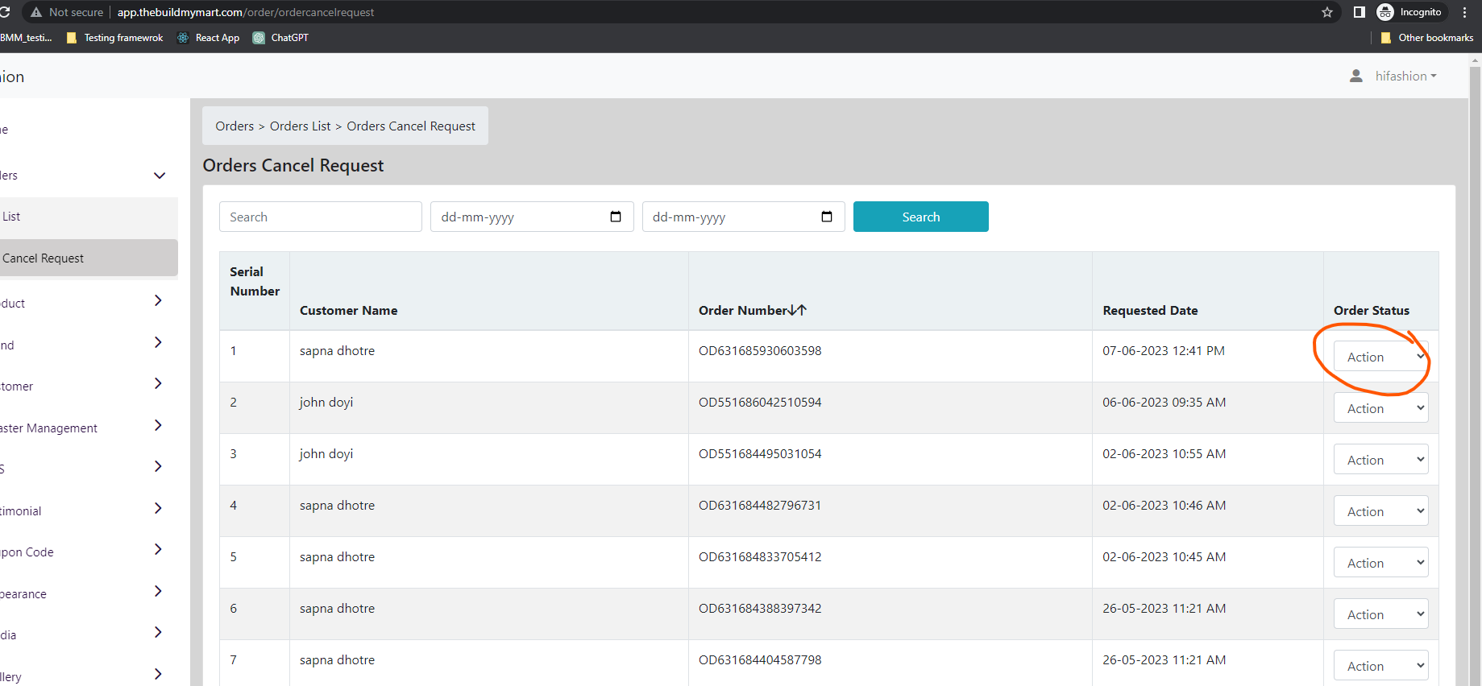This screenshot has width=1482, height=686.
Task: Expand the Brand sidebar section chevron
Action: coord(158,342)
